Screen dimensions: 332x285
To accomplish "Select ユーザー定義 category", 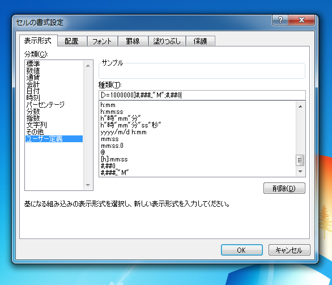I will 54,139.
